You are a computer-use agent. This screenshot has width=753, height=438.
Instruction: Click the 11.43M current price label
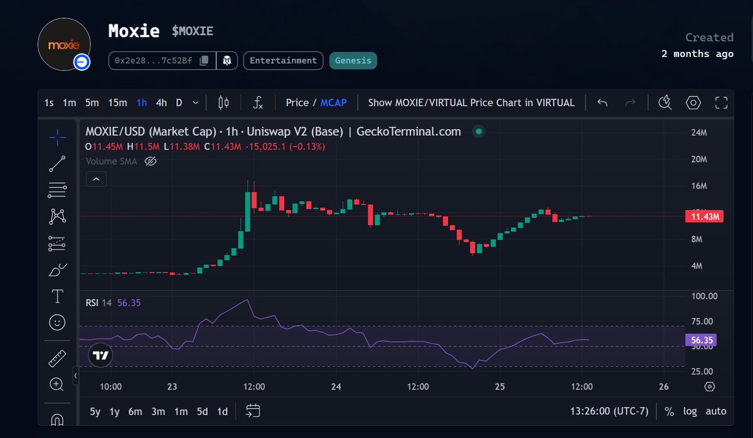pyautogui.click(x=705, y=216)
